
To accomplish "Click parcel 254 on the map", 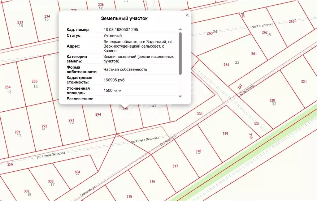I will [8, 87].
